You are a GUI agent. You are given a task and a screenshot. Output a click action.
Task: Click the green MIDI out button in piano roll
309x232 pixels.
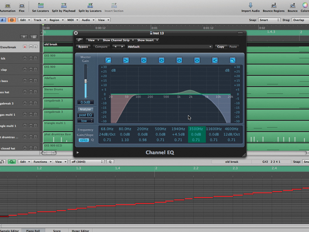pos(12,161)
